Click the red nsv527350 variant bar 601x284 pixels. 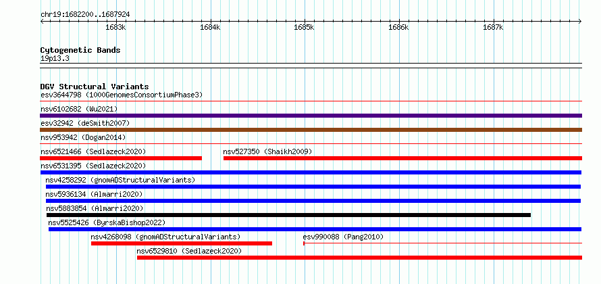pos(403,158)
